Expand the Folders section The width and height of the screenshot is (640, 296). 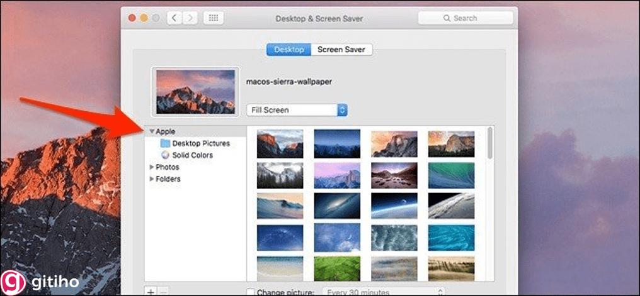tap(152, 178)
